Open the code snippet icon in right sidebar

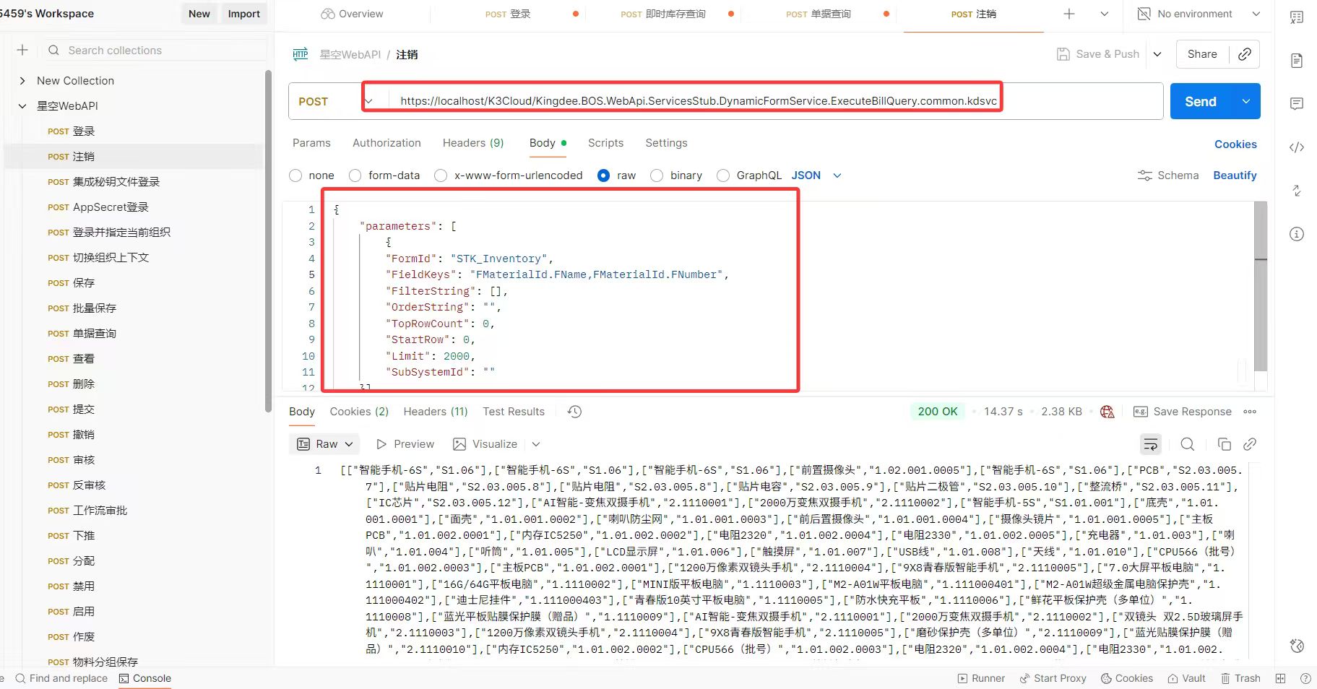pos(1297,147)
